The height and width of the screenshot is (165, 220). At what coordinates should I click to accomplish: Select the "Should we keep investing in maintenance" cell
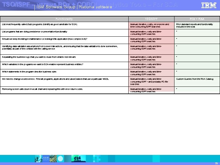64,40
